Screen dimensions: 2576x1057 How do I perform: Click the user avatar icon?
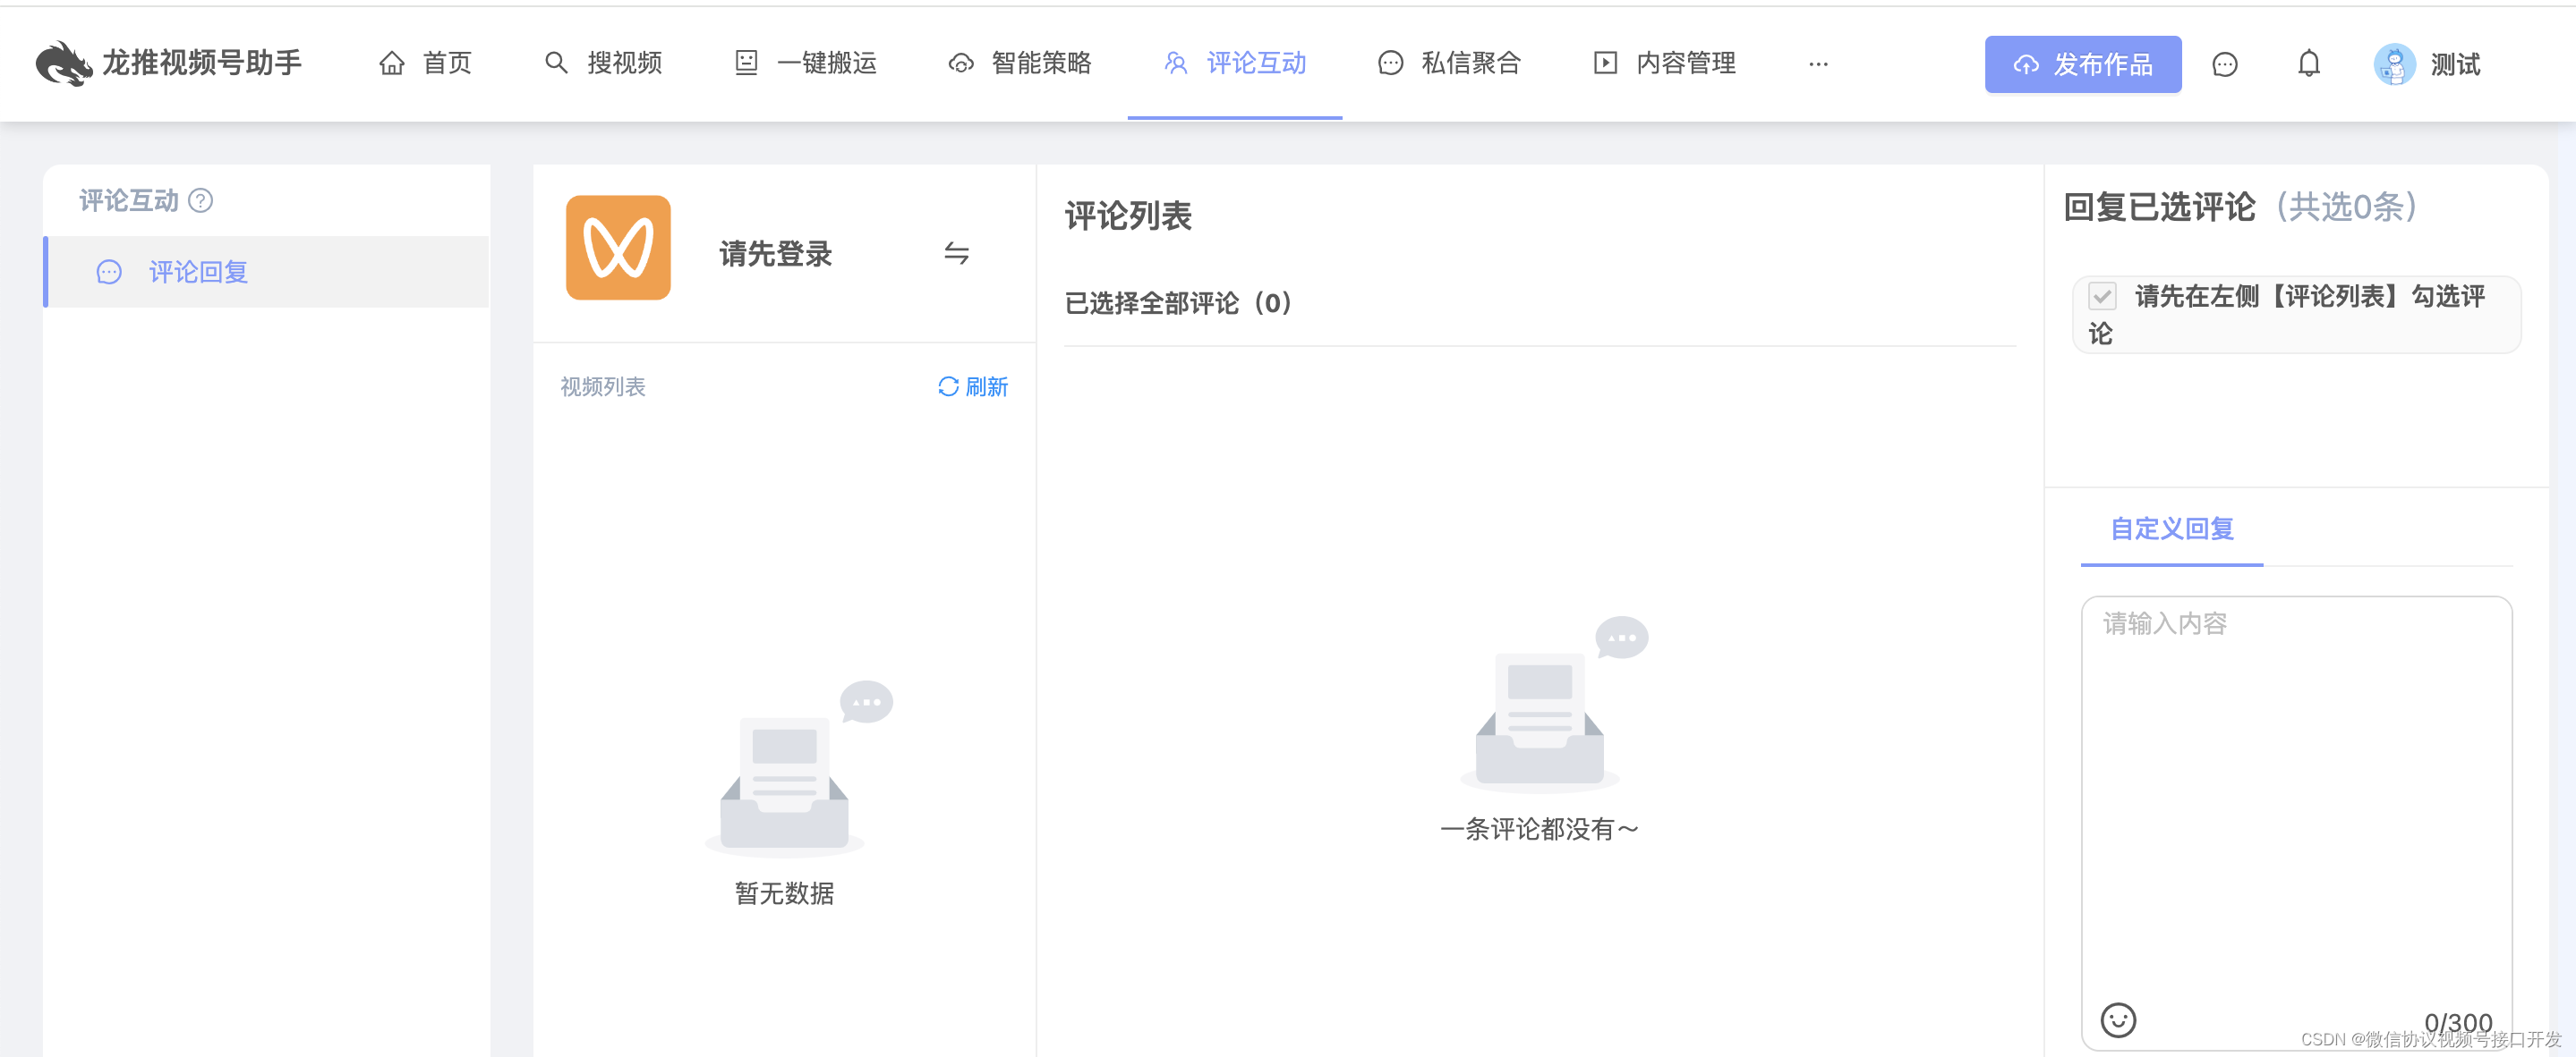[2394, 64]
